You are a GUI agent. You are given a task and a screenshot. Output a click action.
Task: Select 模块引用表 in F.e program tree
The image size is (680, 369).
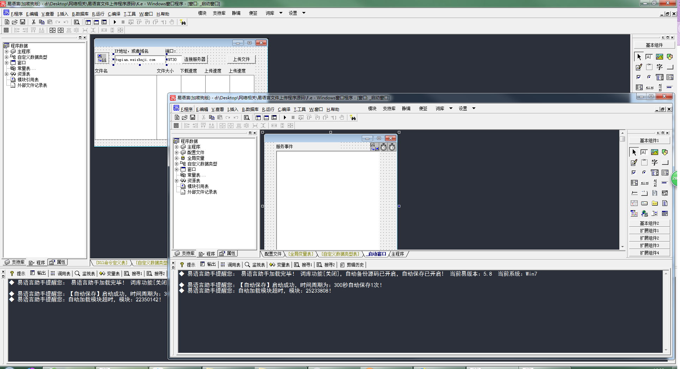[x=198, y=186]
